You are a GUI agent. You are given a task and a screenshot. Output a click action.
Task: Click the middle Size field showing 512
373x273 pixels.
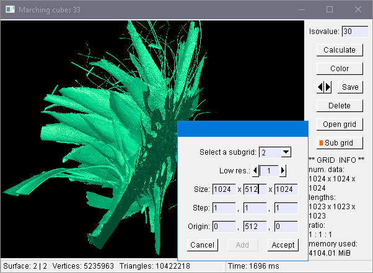click(255, 189)
